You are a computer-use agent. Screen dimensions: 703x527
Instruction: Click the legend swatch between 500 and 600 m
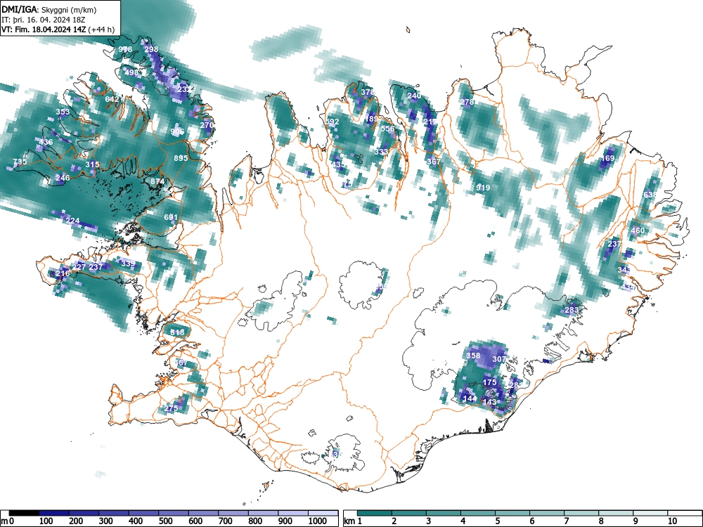(174, 513)
